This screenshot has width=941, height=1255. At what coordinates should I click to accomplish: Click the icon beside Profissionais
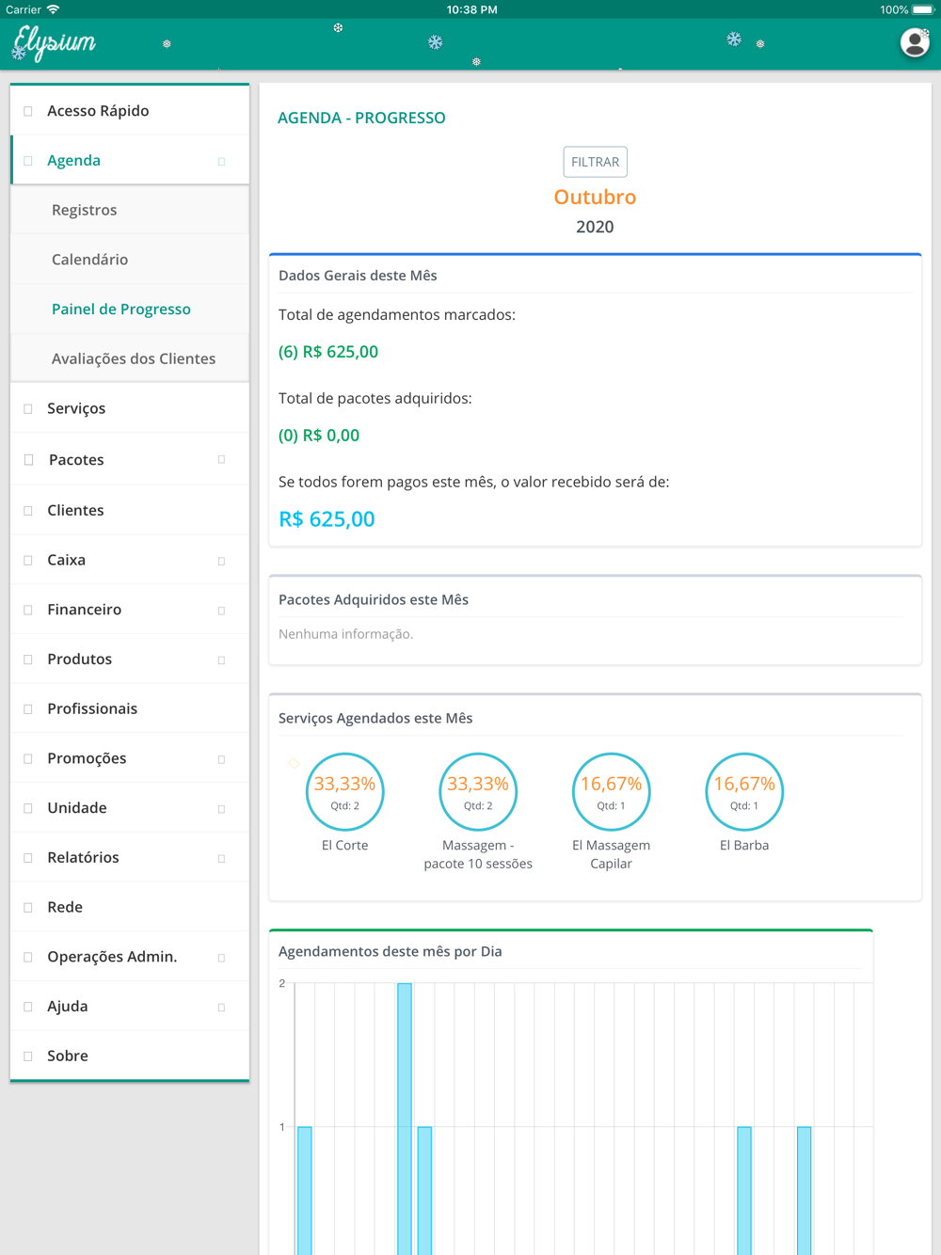[x=28, y=709]
